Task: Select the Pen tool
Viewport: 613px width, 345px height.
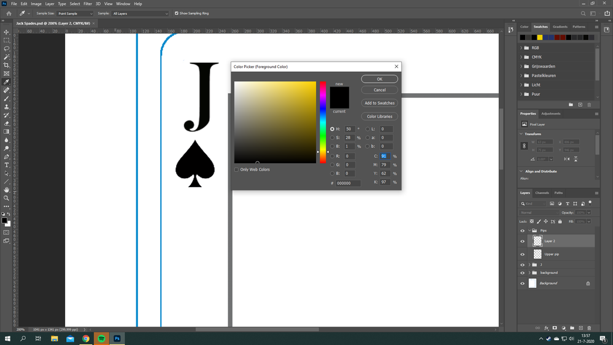Action: click(x=6, y=157)
